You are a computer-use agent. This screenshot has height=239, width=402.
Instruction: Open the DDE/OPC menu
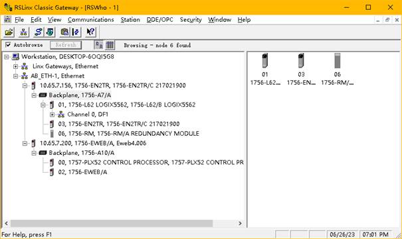(x=159, y=20)
